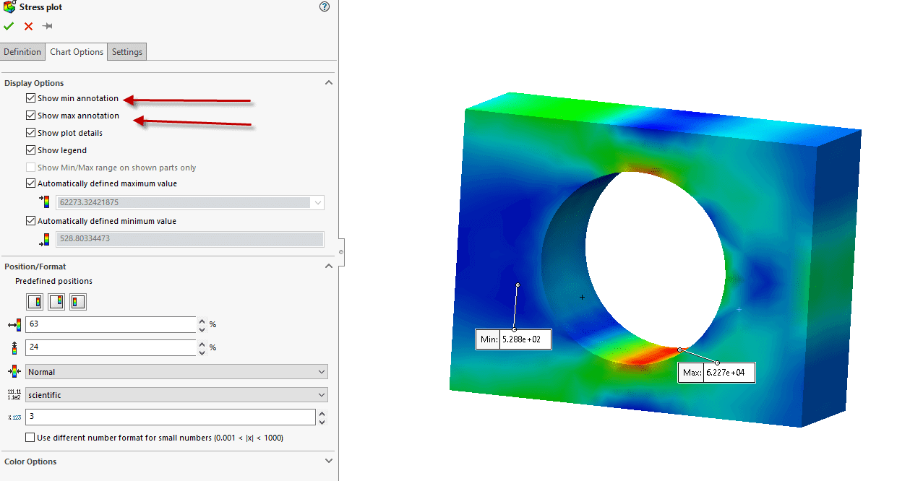The width and height of the screenshot is (897, 481).
Task: Open the scientific number format dropdown
Action: [176, 395]
